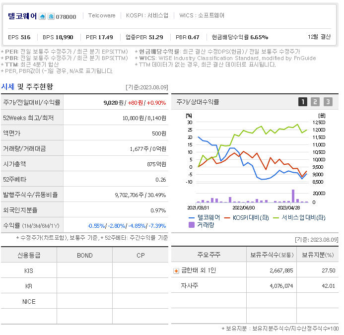
Task: Switch chart to tab 3
Action: (x=328, y=102)
